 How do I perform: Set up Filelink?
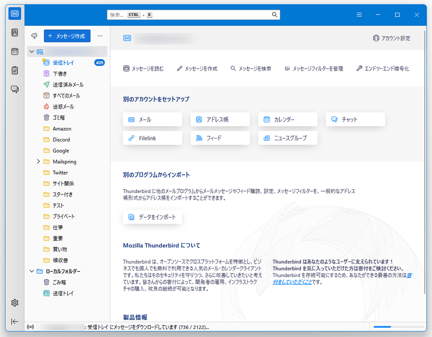click(153, 138)
